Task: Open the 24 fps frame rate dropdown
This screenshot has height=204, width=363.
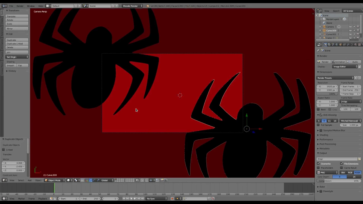Action: pyautogui.click(x=351, y=101)
